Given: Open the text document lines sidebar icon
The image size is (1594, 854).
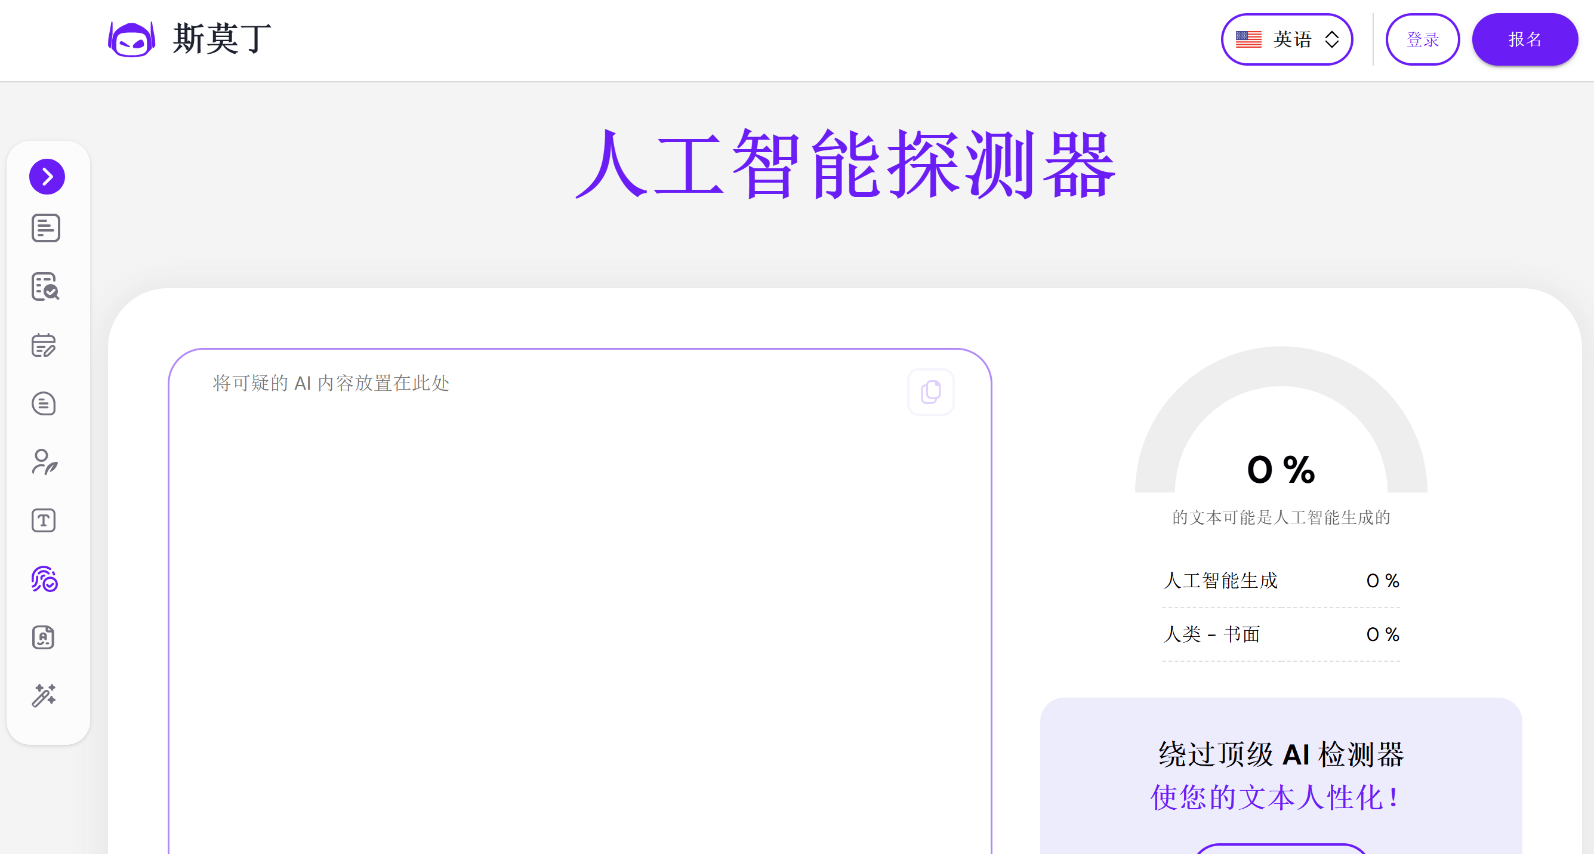Looking at the screenshot, I should coord(46,229).
